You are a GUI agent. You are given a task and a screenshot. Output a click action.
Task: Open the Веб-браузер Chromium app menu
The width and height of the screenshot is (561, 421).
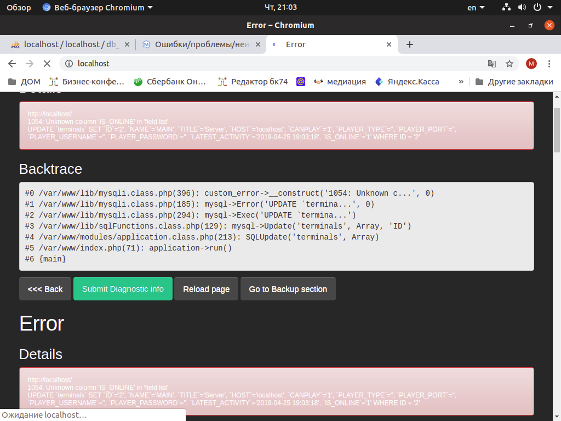pos(98,8)
